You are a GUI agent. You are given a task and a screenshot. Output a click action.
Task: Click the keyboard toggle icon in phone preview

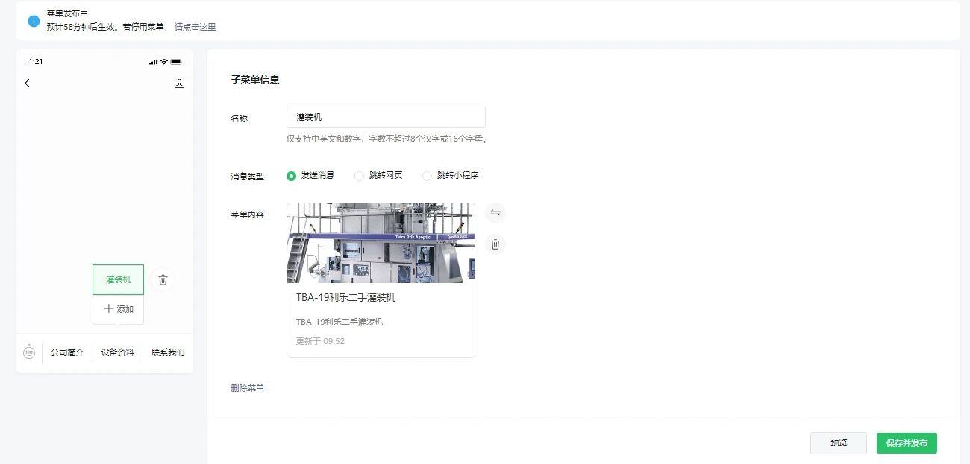[29, 352]
